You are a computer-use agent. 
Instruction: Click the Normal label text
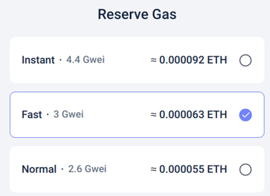tap(39, 169)
